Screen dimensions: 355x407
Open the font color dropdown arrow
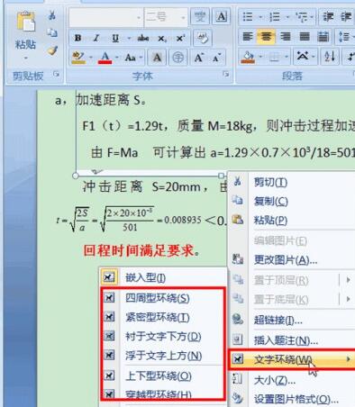click(x=117, y=57)
